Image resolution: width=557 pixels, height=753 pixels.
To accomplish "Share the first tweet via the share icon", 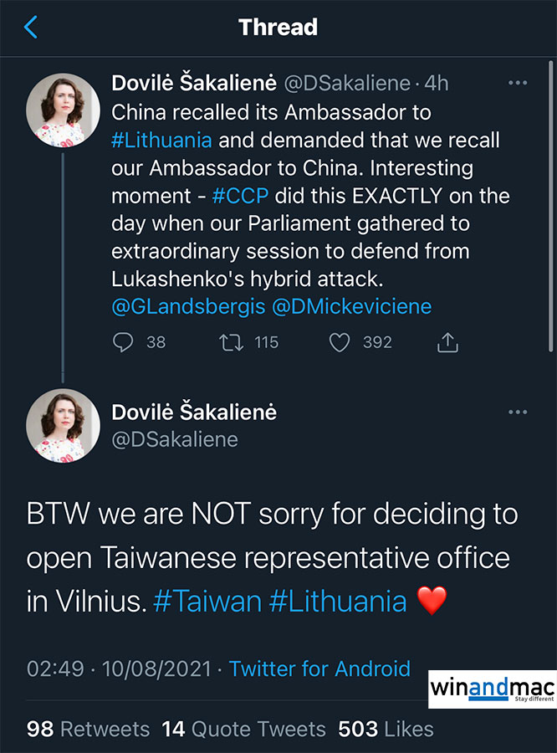I will coord(447,342).
